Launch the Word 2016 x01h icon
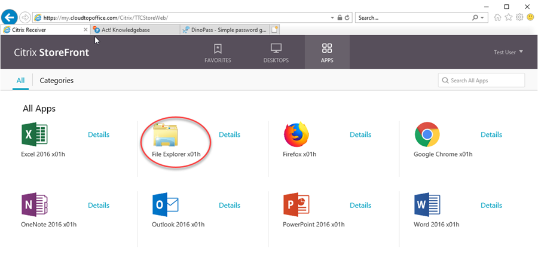 pyautogui.click(x=427, y=205)
